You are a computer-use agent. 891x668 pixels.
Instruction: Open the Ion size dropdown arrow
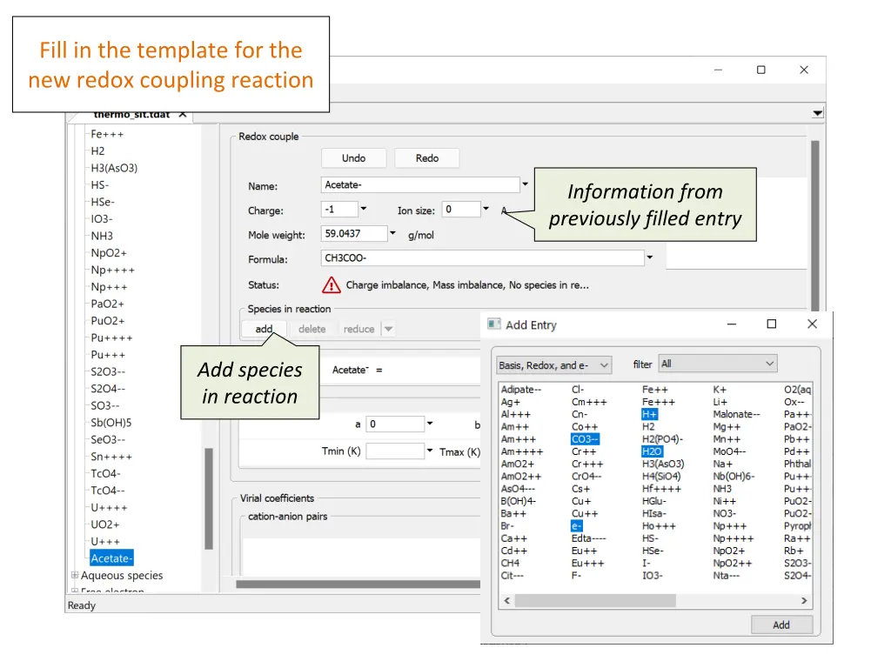coord(486,209)
